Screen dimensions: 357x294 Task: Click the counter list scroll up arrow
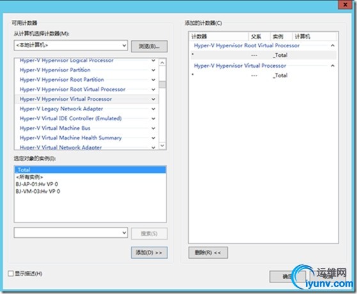pos(163,62)
